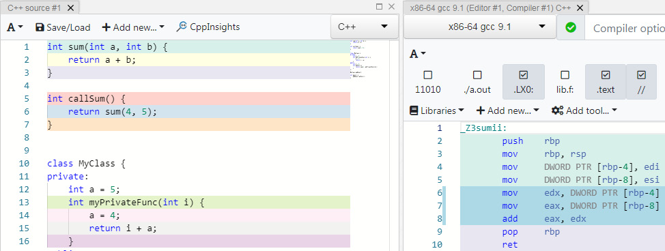Close the C++ source #1 tab
This screenshot has width=665, height=251.
71,8
